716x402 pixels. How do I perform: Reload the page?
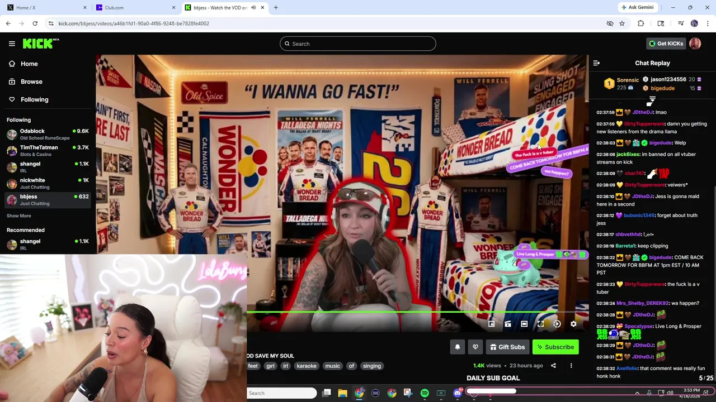point(35,23)
